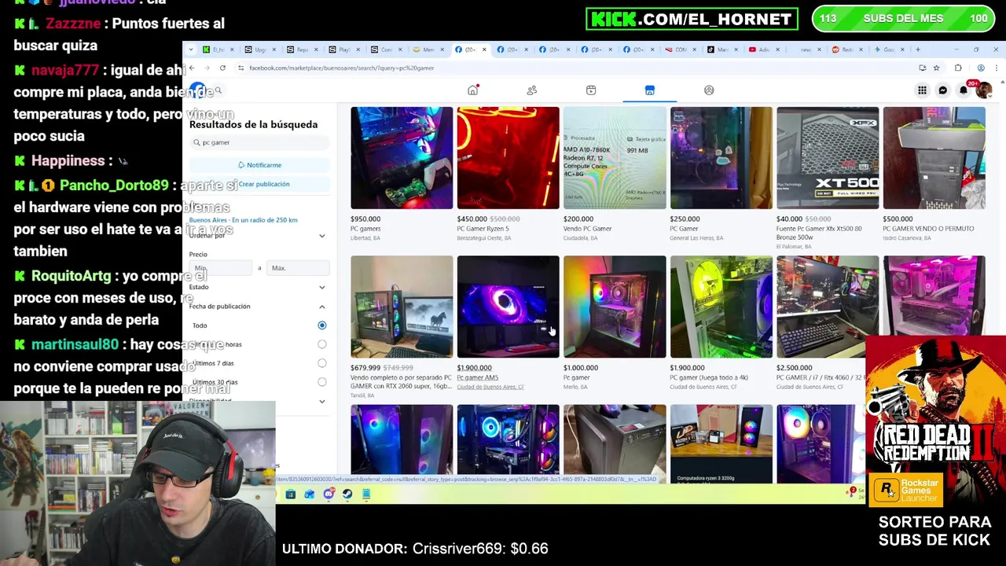The image size is (1006, 566).
Task: Open the red-lit Ryzen 5 PC thumbnail
Action: (x=508, y=158)
